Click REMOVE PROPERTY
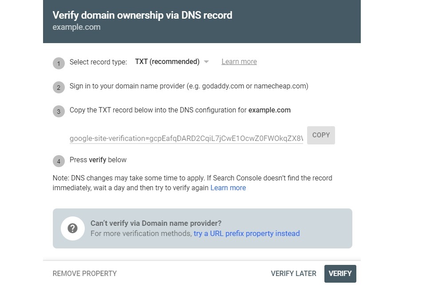434x288 pixels. coord(84,273)
